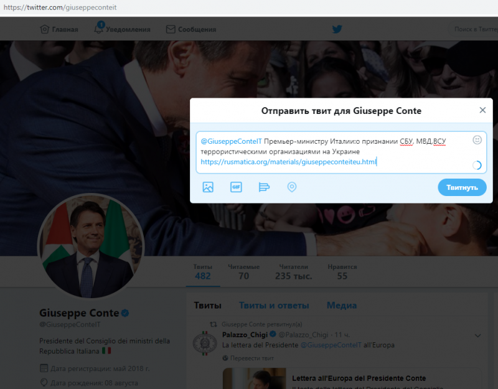Viewport: 498px width, 389px height.
Task: Open Lettera all'Europa del Presidente Conte card
Action: 352,378
